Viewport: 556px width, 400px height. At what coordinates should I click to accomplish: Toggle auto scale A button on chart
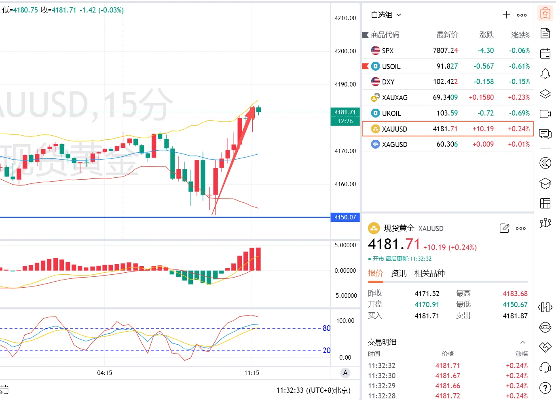[345, 373]
